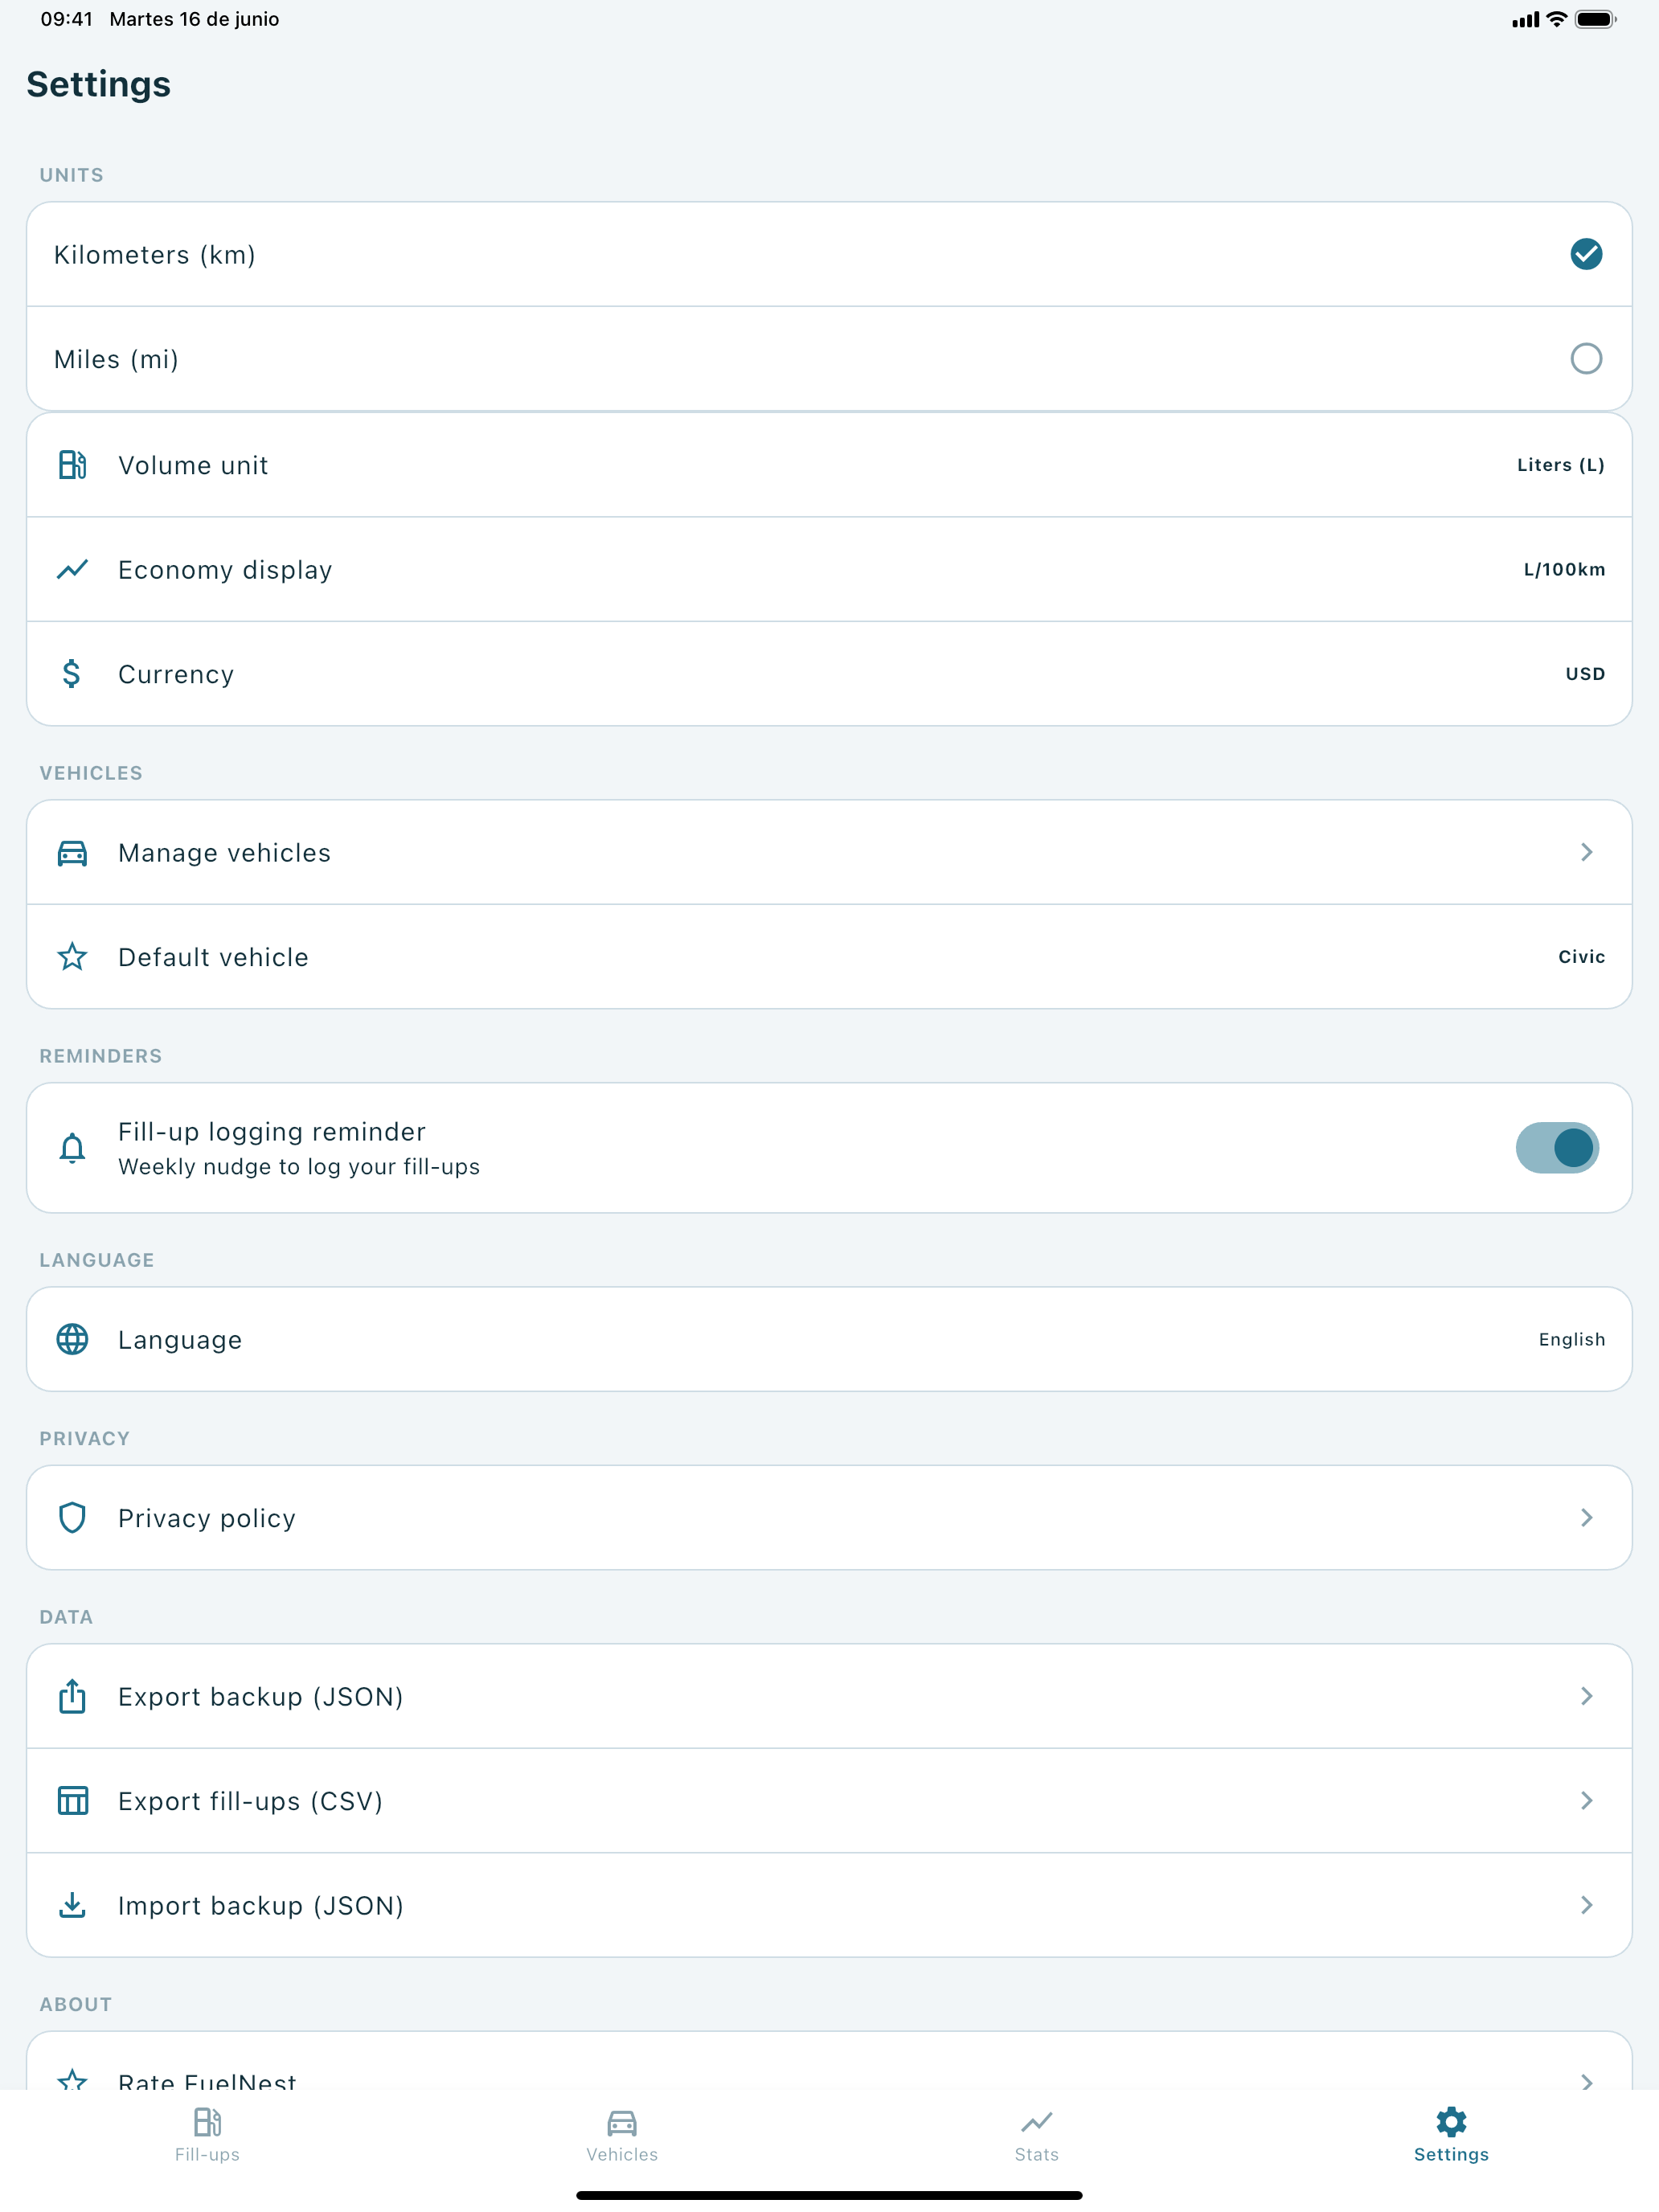
Task: Open Language selector showing English
Action: pos(1572,1339)
